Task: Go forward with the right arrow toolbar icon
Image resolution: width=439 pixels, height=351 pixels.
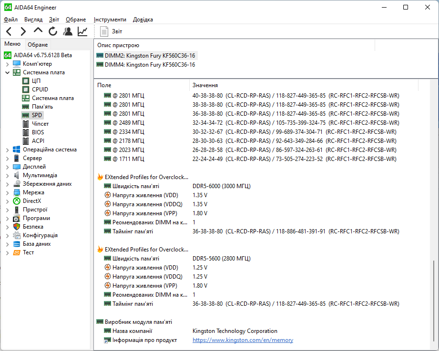Action: point(23,31)
